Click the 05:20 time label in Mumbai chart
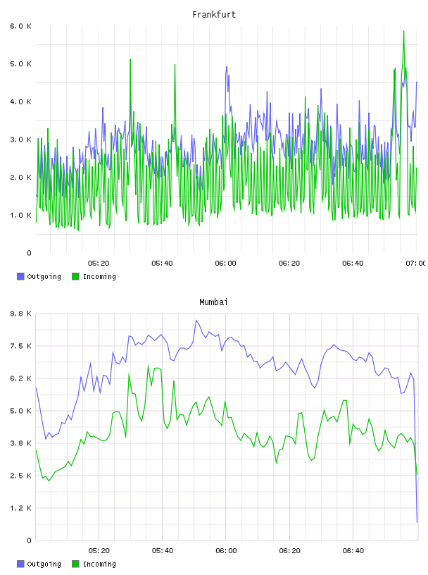The width and height of the screenshot is (428, 575). click(99, 550)
